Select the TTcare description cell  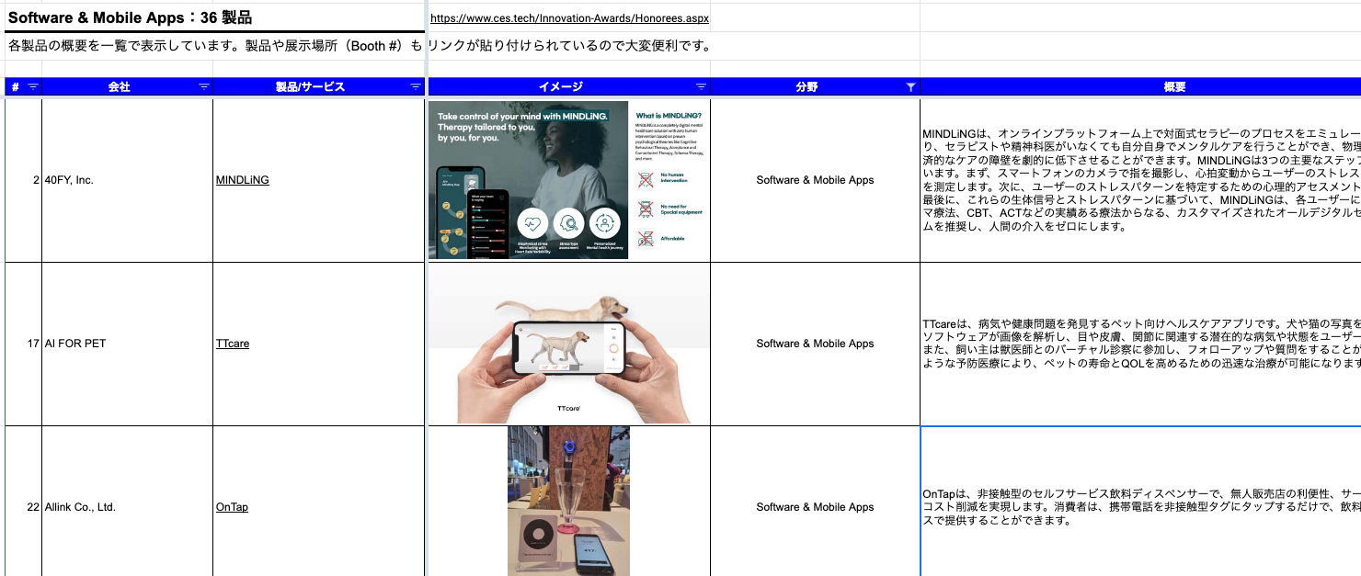tap(1140, 344)
